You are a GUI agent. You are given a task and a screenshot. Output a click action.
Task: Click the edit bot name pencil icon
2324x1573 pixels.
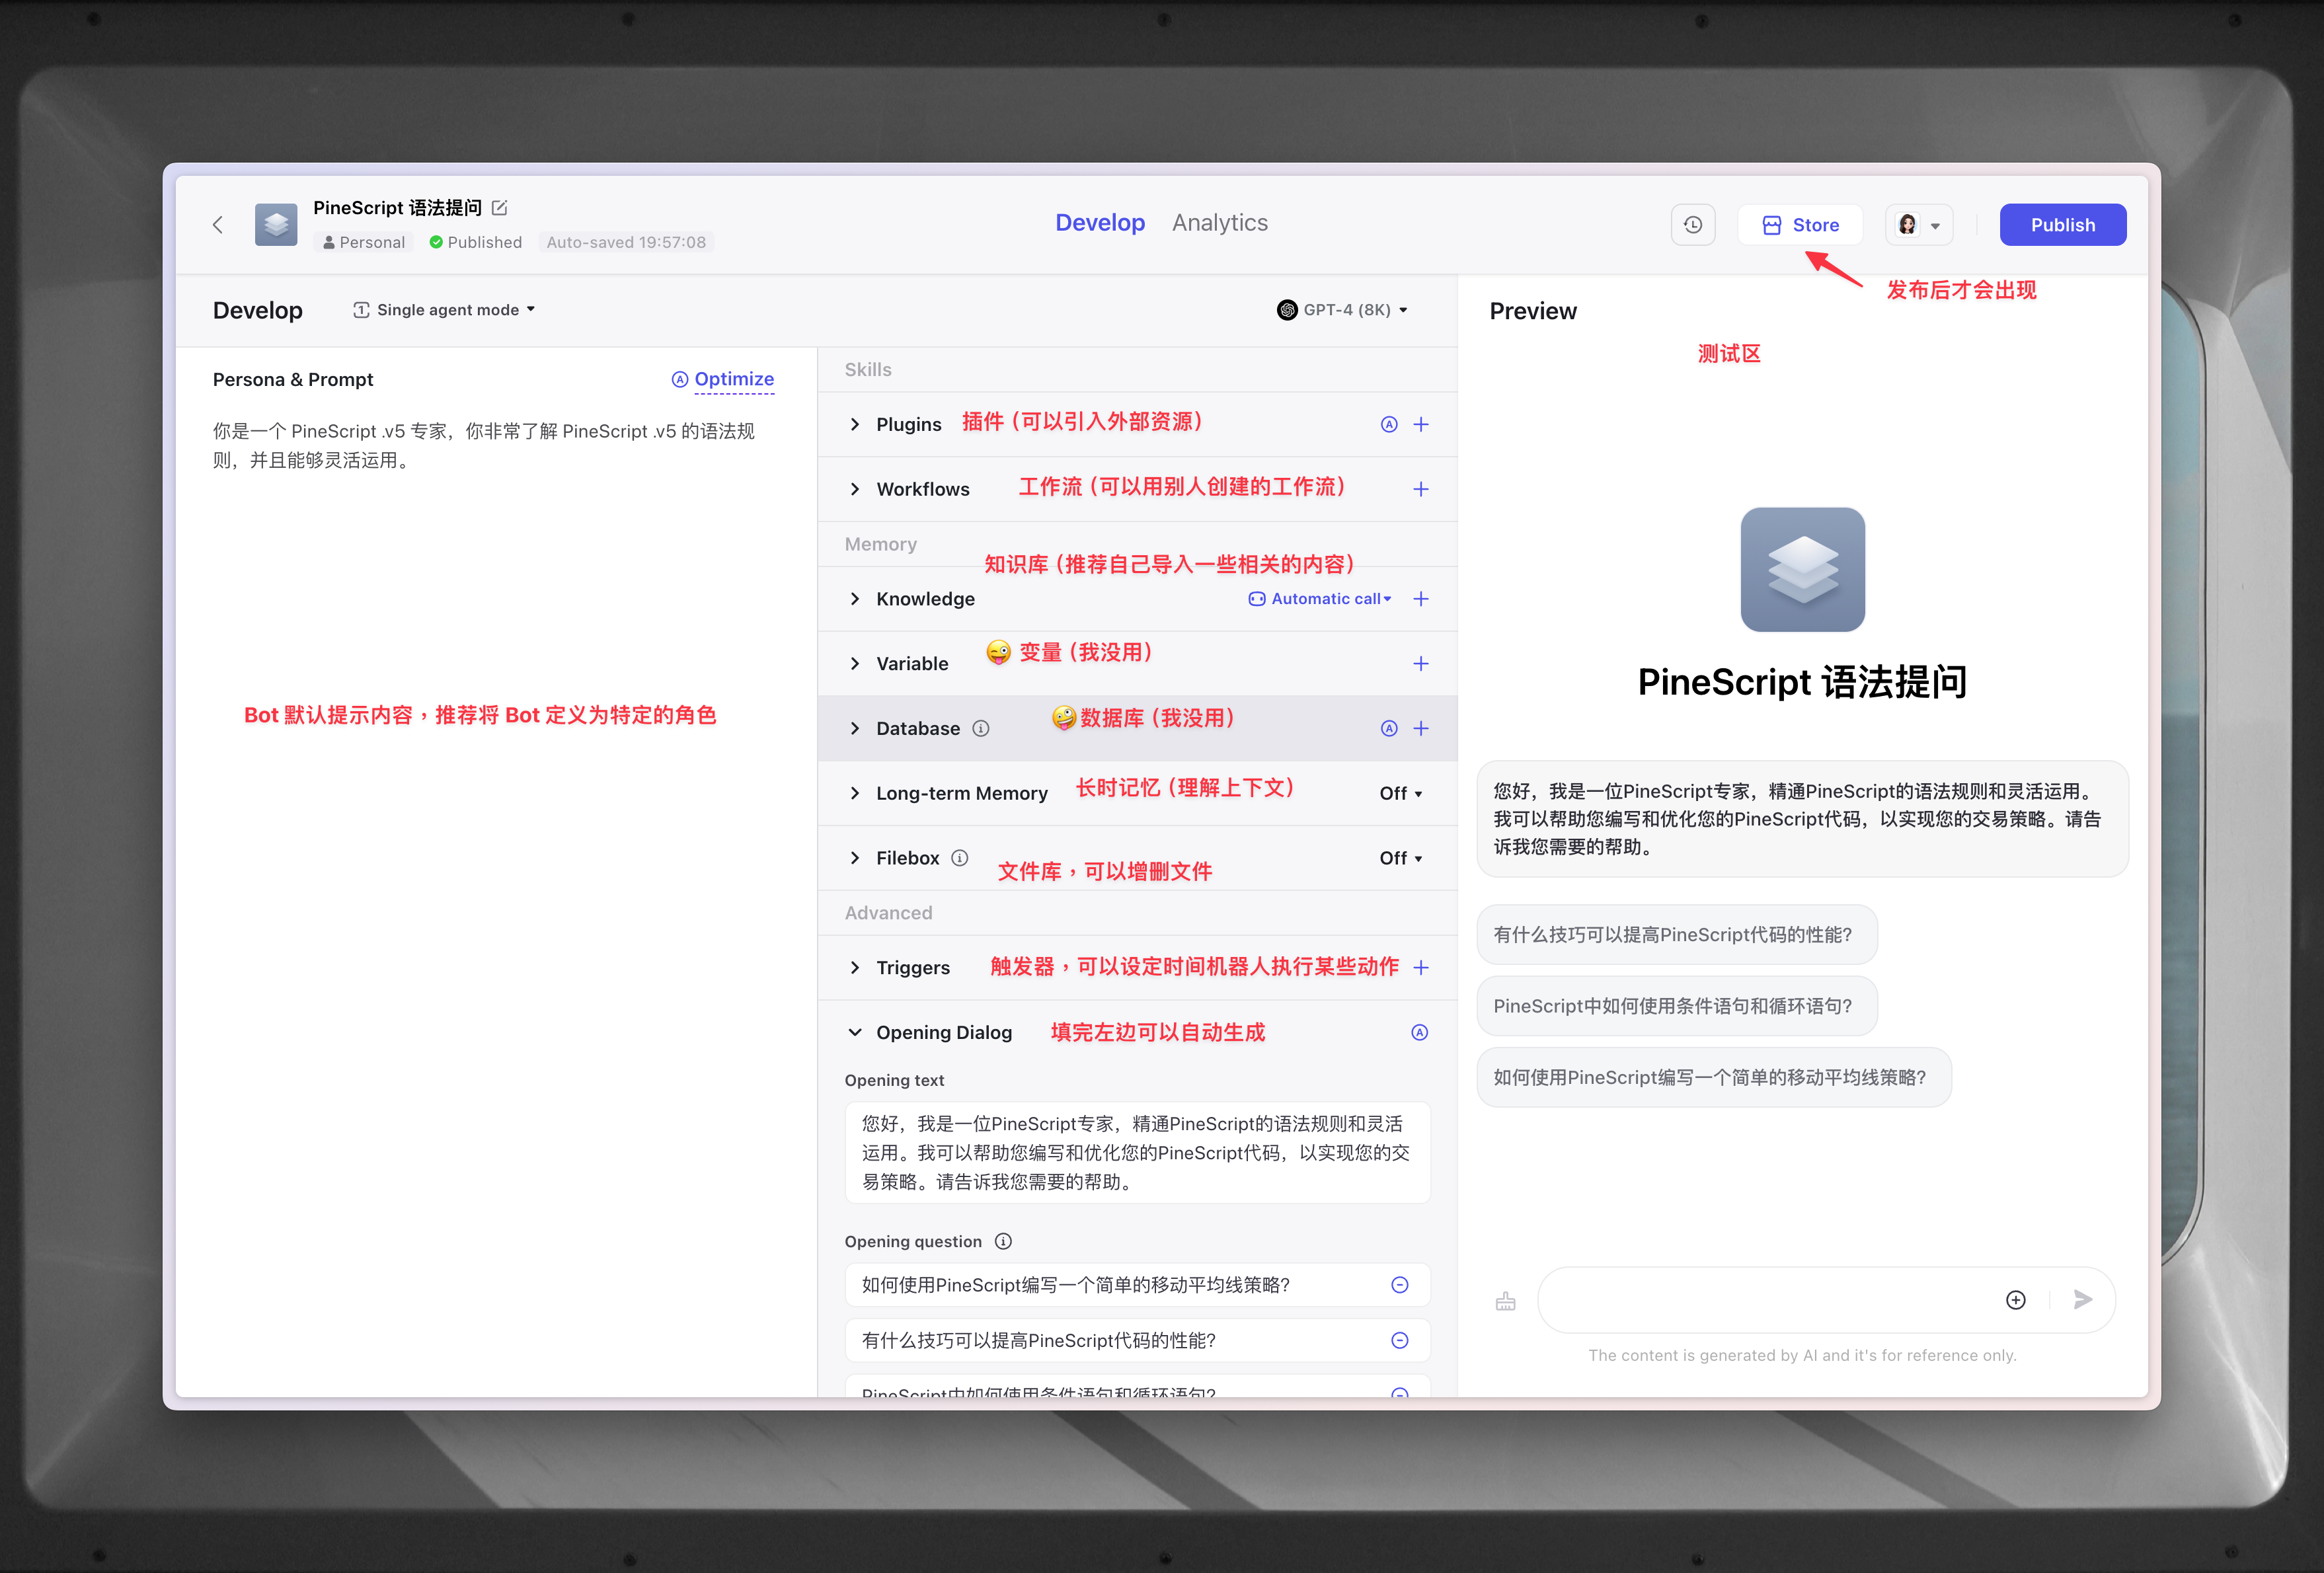(500, 208)
